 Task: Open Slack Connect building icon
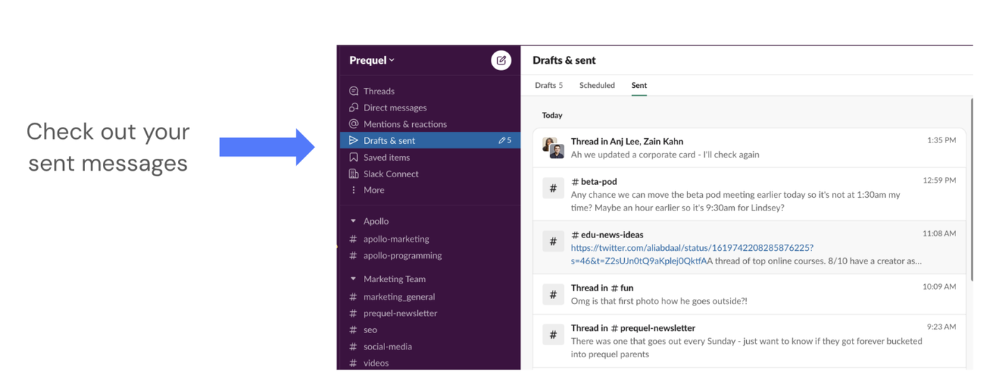(353, 174)
